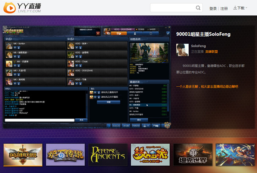Select the Defense of the Ancients thumbnail
Image resolution: width=257 pixels, height=173 pixels.
108,155
